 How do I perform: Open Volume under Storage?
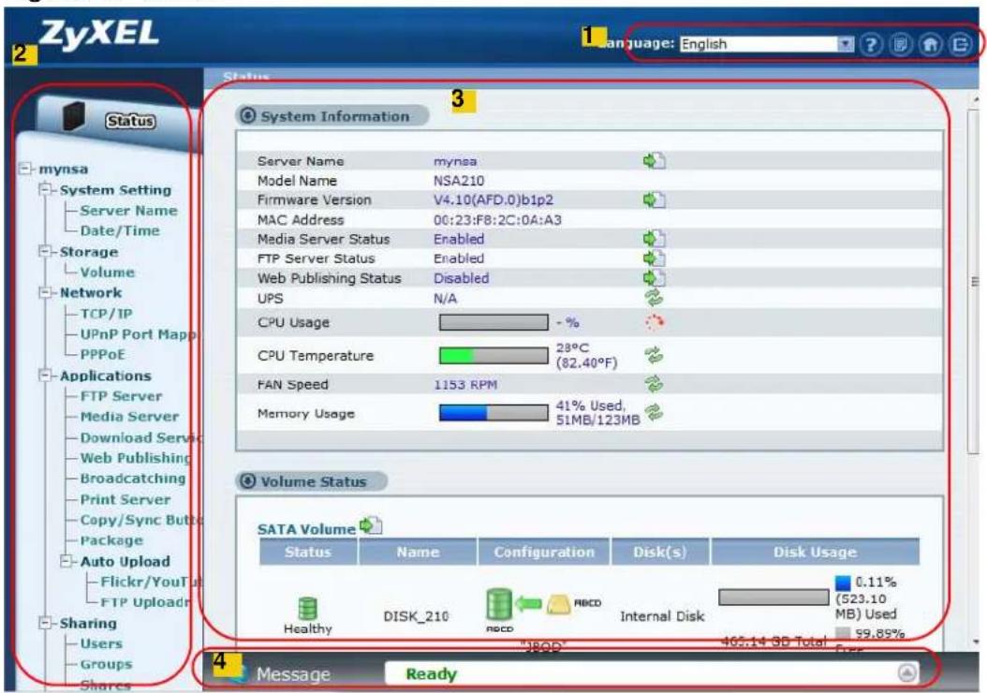(107, 273)
